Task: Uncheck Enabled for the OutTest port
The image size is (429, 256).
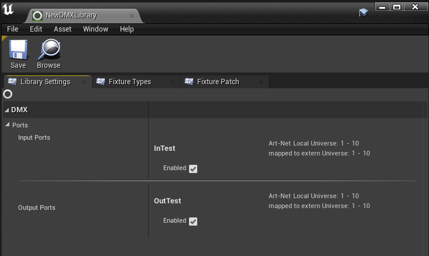Action: 193,222
